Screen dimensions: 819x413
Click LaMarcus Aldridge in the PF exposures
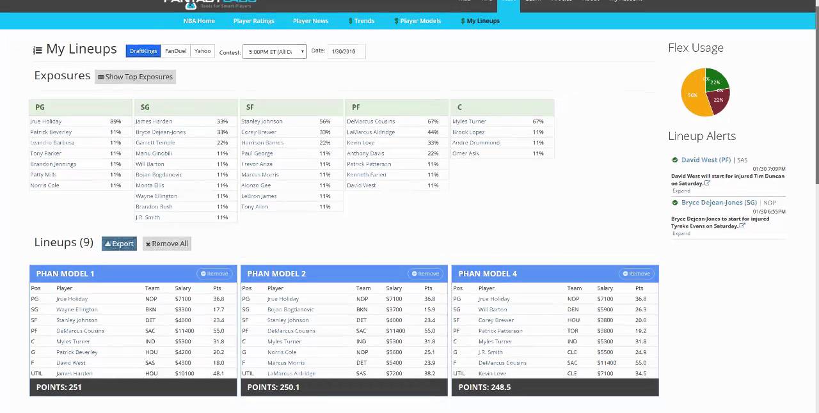tap(370, 132)
